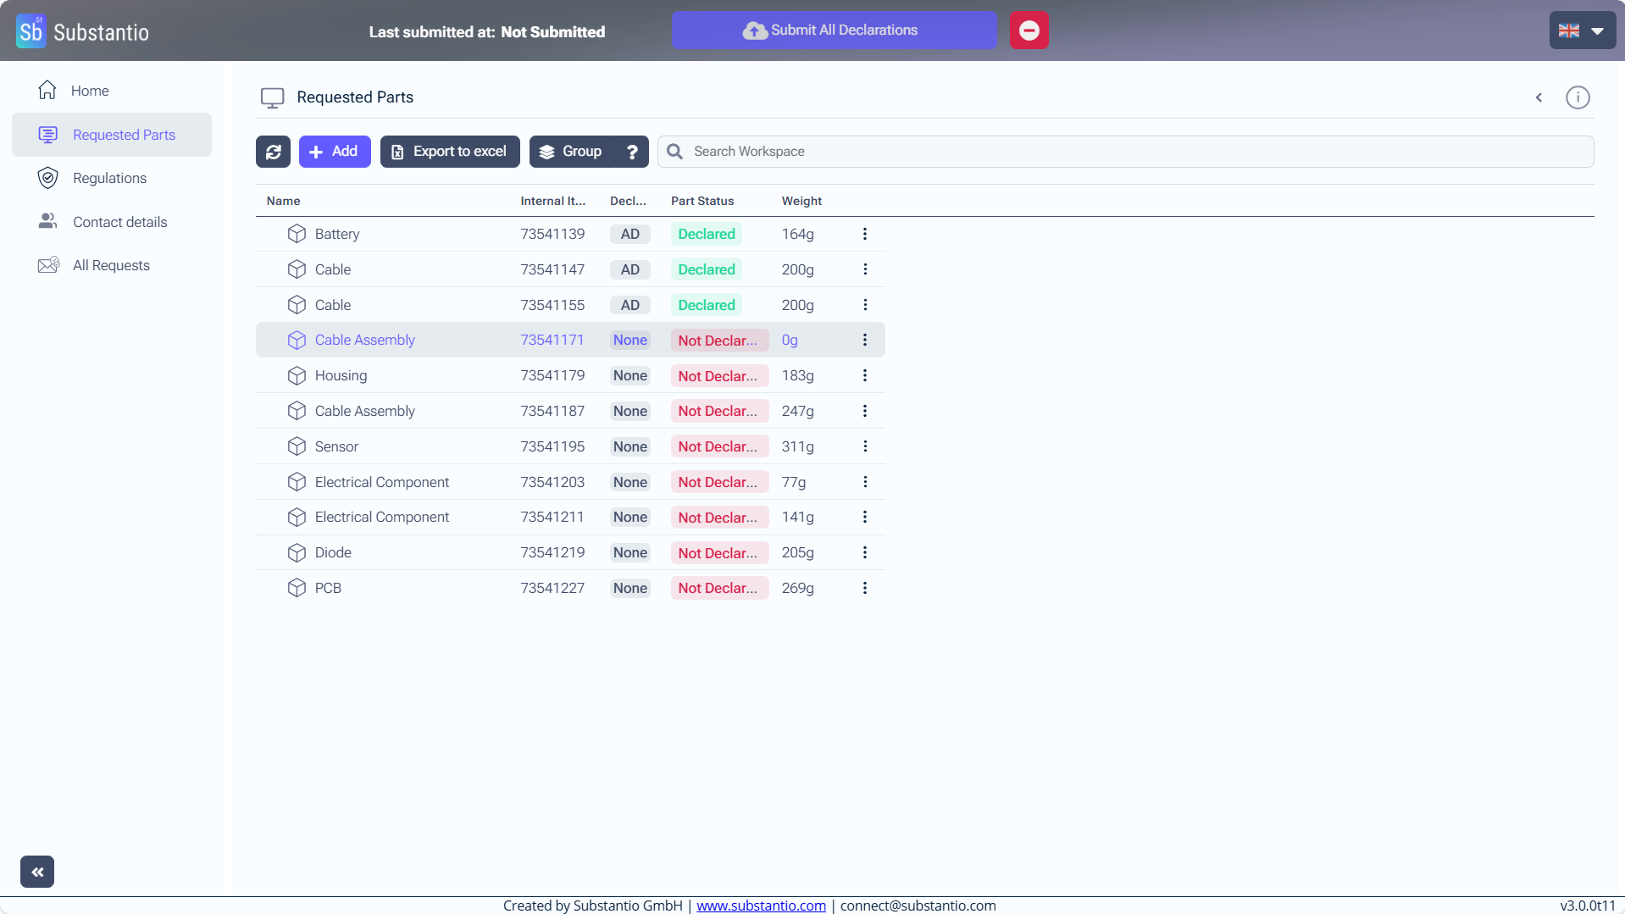Screen dimensions: 1625x914
Task: Click the red cancel icon beside Submit
Action: tap(1029, 30)
